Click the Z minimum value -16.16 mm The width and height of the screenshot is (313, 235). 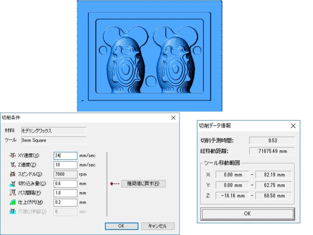click(x=232, y=195)
